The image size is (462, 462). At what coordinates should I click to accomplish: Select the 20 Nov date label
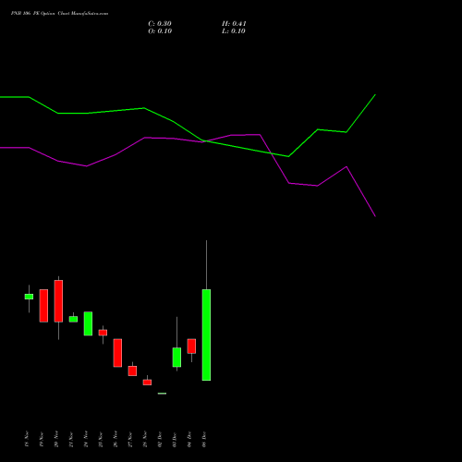pyautogui.click(x=56, y=439)
